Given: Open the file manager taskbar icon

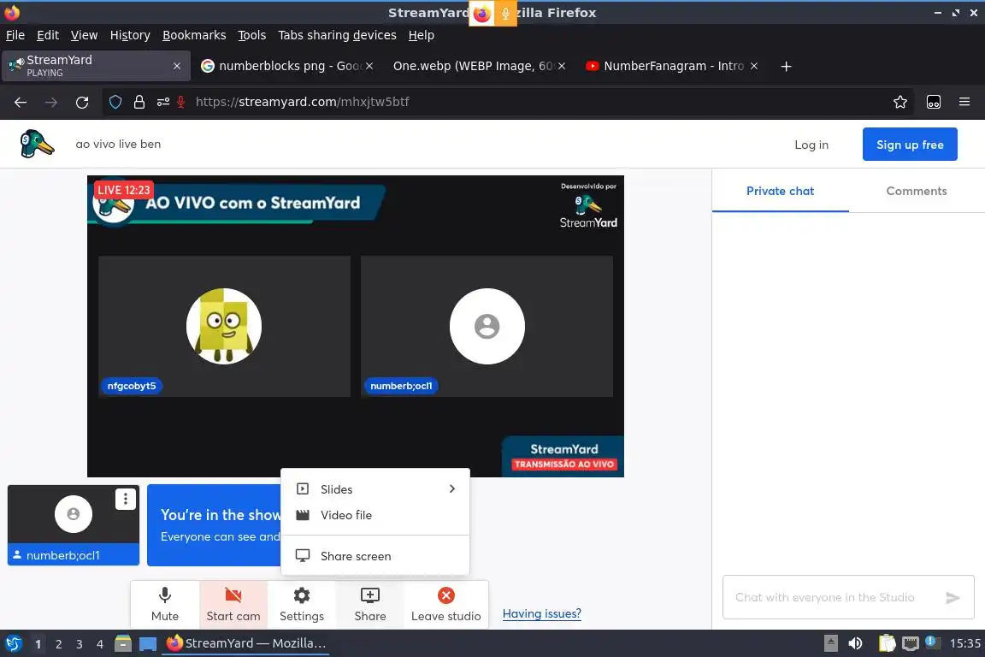Looking at the screenshot, I should coord(123,644).
